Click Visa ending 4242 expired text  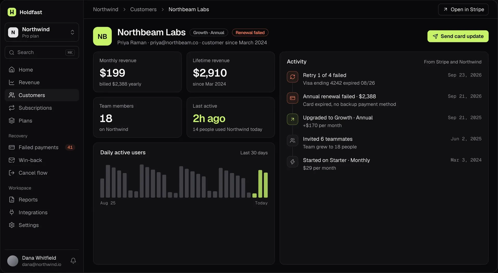coord(339,83)
